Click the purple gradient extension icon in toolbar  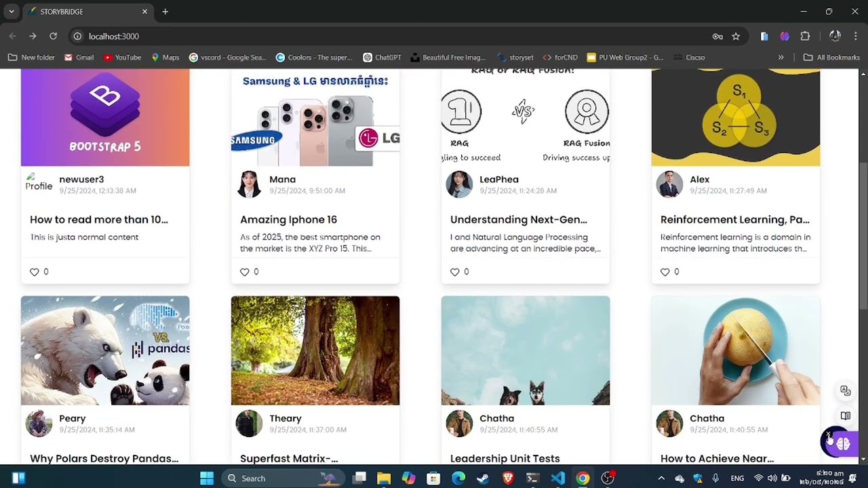tap(785, 36)
